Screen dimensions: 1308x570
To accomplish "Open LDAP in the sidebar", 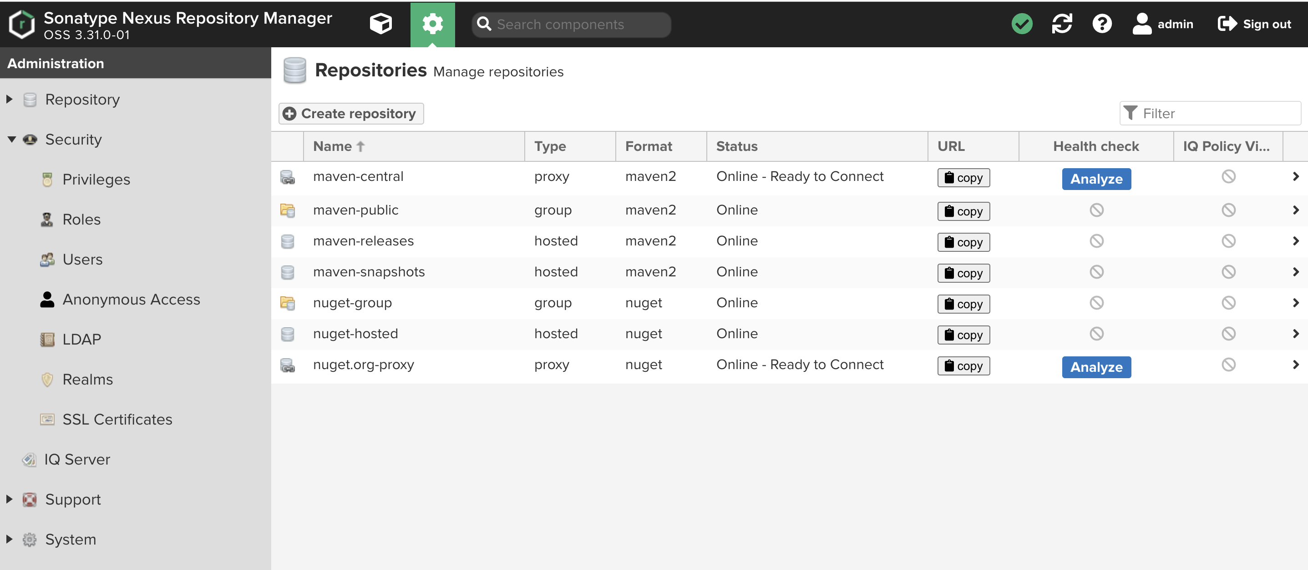I will [81, 339].
